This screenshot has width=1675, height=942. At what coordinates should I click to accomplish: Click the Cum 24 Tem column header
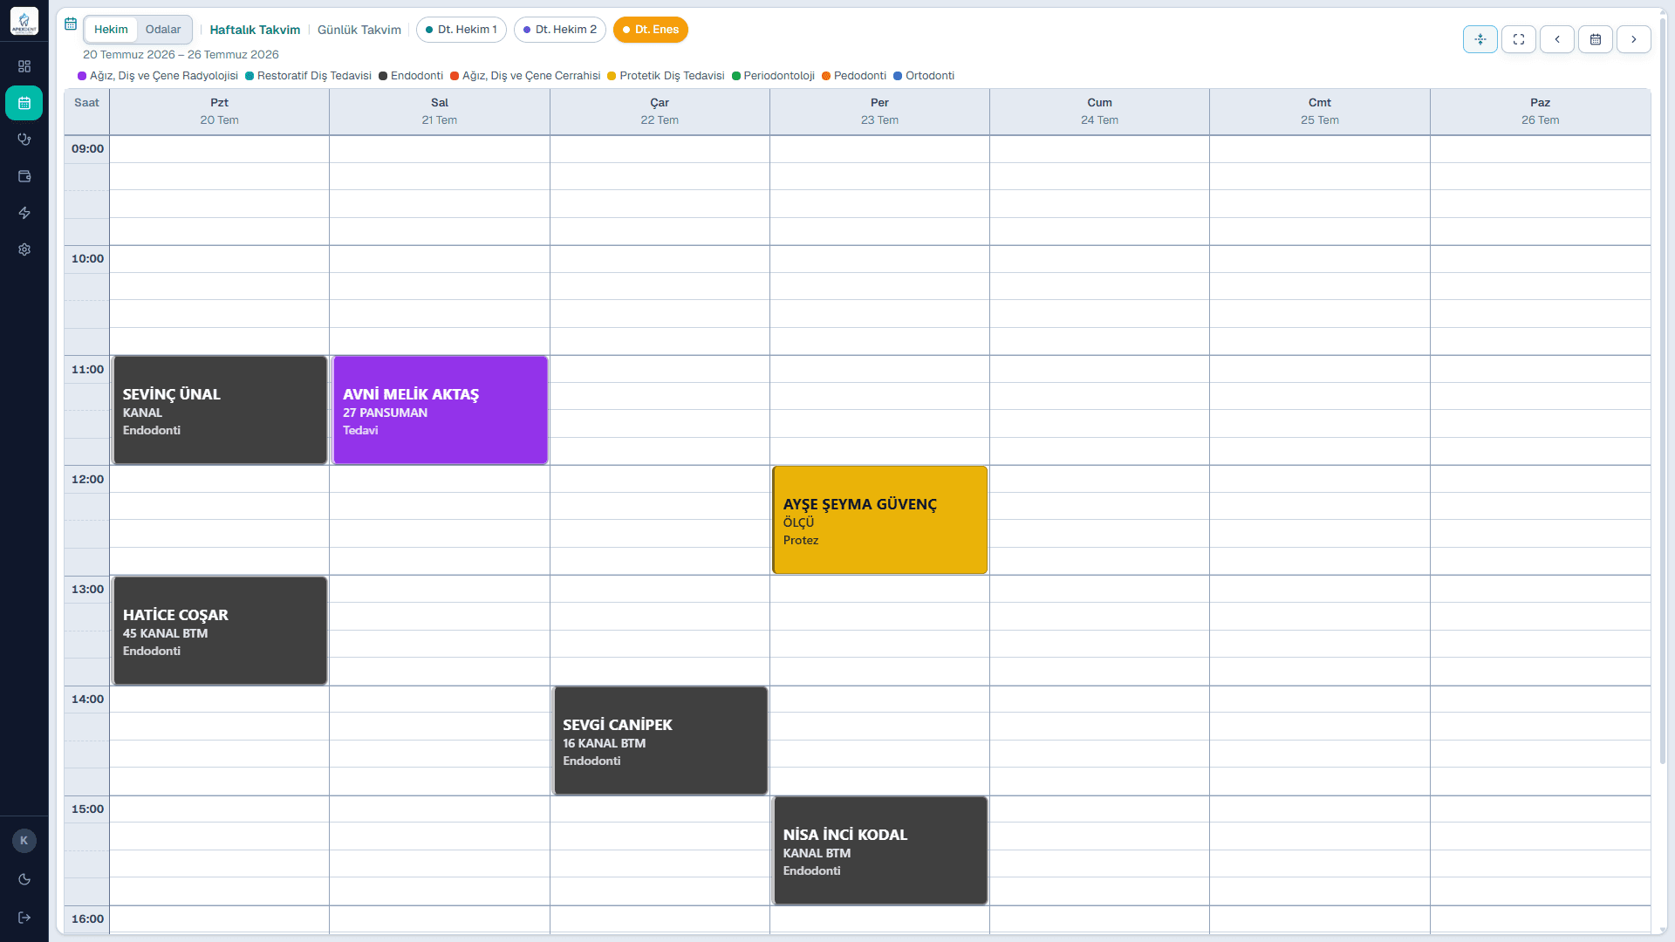click(x=1099, y=112)
